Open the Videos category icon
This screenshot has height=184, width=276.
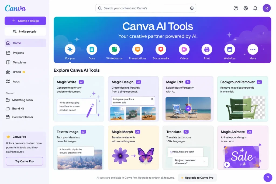[184, 49]
